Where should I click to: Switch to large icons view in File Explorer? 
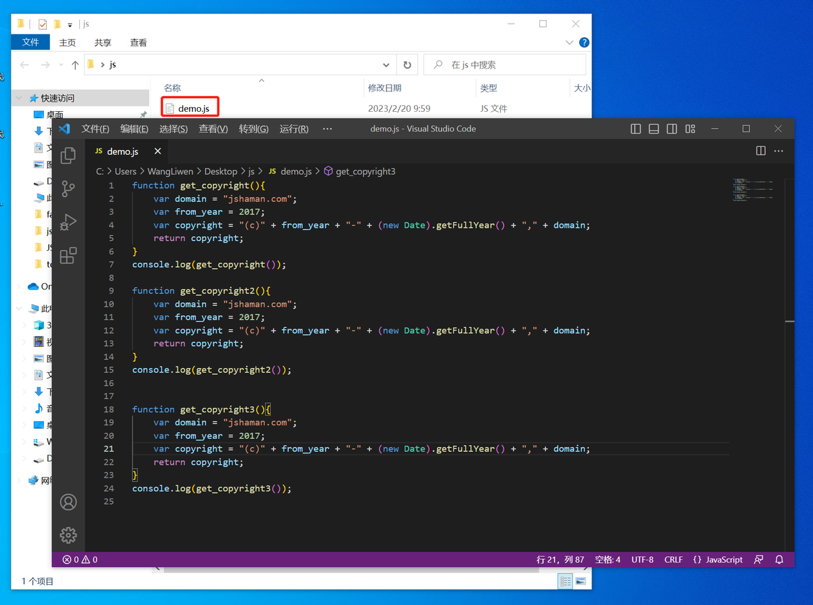coord(581,581)
